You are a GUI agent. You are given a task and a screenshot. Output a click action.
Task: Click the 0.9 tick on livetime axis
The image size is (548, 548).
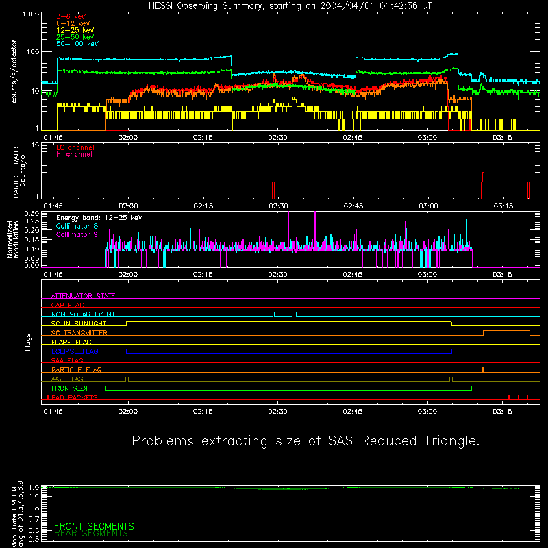point(34,497)
